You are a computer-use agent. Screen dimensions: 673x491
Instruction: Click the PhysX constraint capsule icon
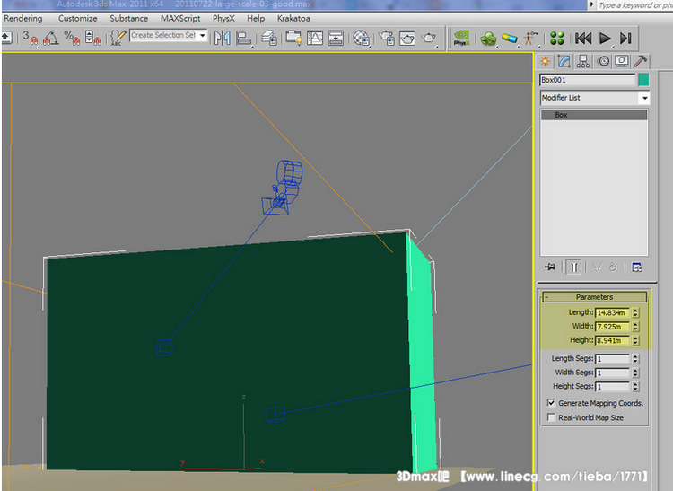pos(510,39)
